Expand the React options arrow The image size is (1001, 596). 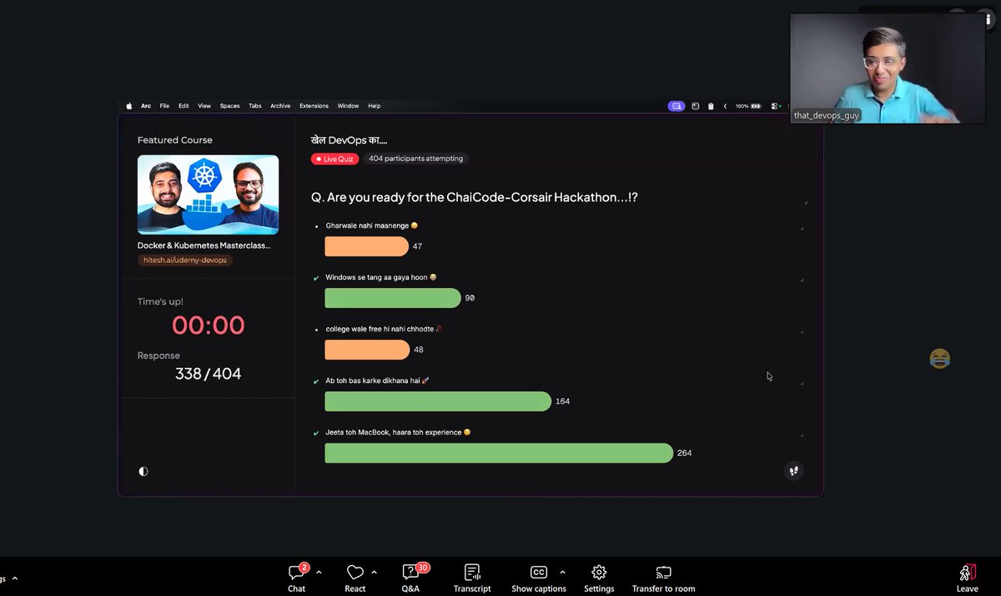tap(374, 573)
